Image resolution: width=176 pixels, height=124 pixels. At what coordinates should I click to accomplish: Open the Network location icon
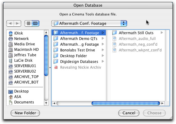coord(11,39)
